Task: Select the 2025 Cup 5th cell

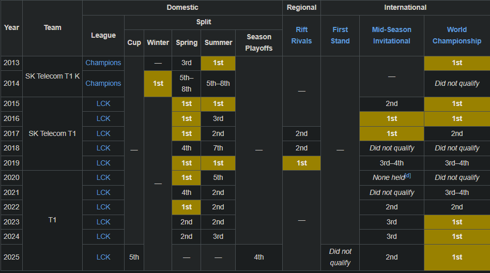Action: (x=134, y=257)
